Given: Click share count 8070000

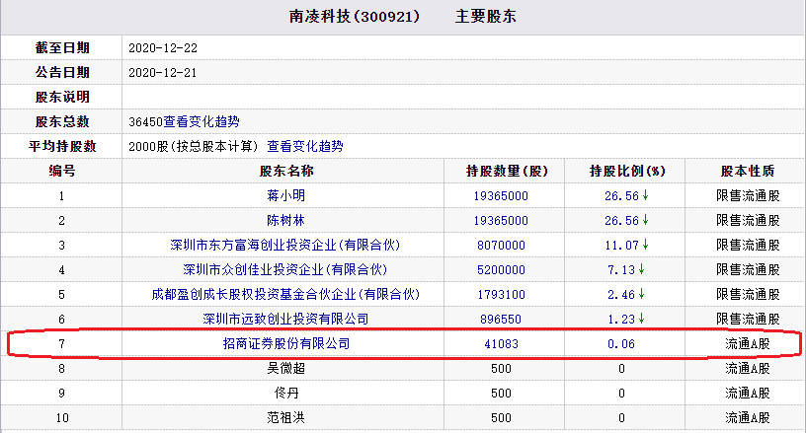Looking at the screenshot, I should tap(501, 246).
